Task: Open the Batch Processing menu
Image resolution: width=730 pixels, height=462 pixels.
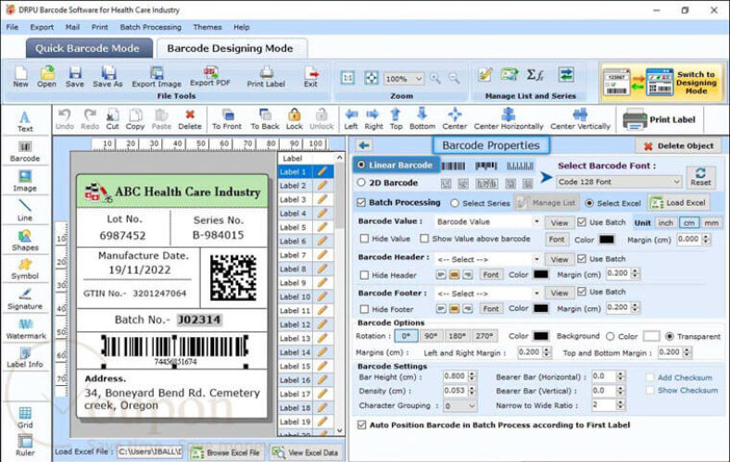Action: coord(151,27)
